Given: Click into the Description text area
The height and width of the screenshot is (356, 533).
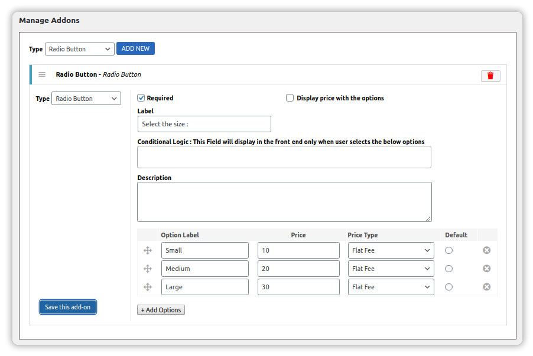Looking at the screenshot, I should (284, 201).
